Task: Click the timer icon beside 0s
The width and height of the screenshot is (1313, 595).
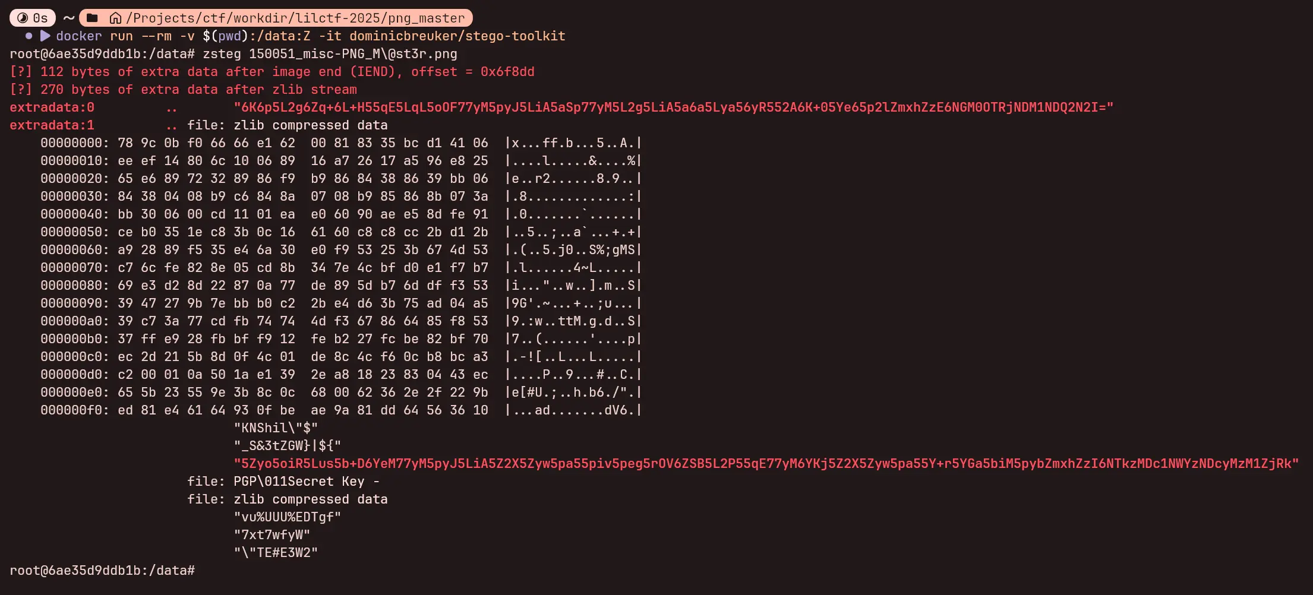Action: (23, 18)
